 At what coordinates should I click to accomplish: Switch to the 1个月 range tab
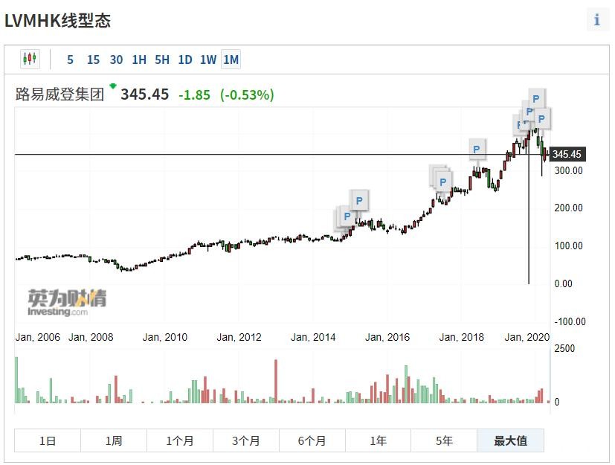click(x=179, y=440)
